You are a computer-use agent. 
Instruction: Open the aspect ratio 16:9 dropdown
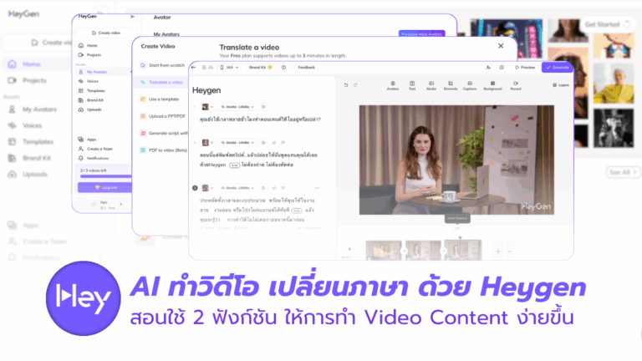(x=229, y=67)
